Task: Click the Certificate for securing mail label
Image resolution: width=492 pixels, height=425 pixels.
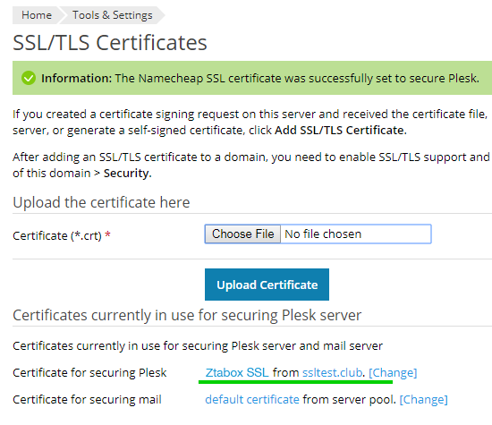Action: (87, 400)
